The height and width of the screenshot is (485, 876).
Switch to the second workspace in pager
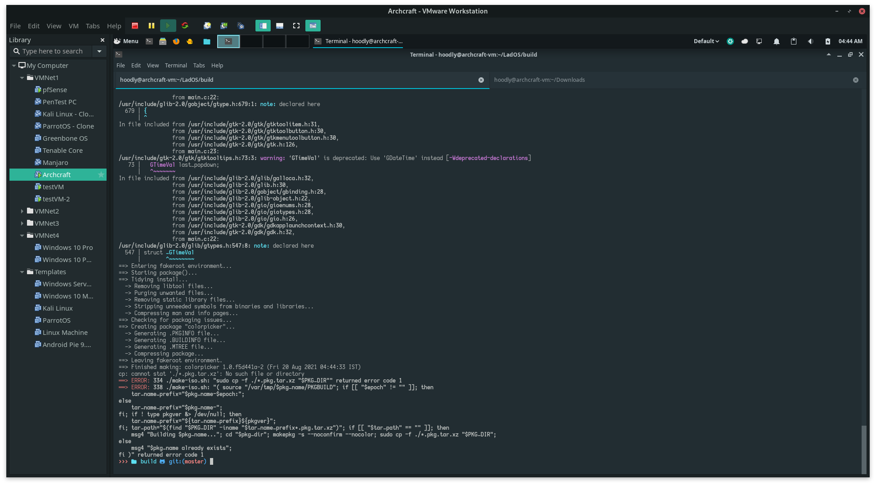251,41
